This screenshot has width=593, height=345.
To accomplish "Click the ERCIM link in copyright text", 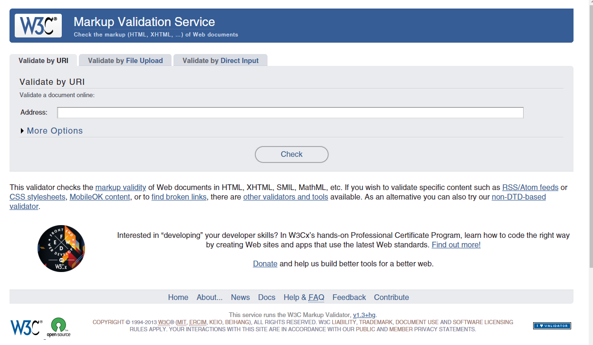I will click(198, 322).
